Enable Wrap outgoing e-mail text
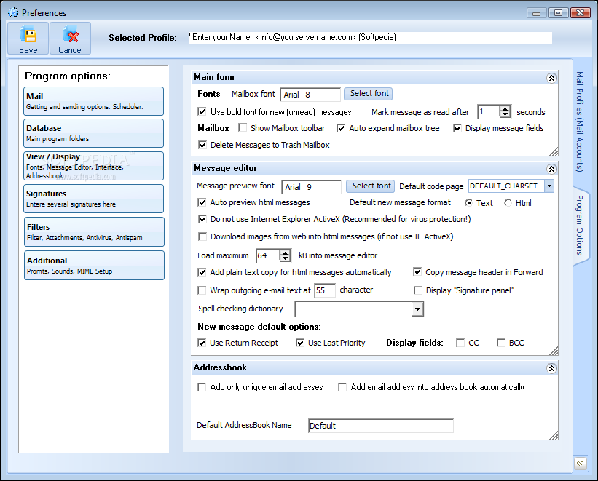Image resolution: width=598 pixels, height=481 pixels. pos(202,290)
